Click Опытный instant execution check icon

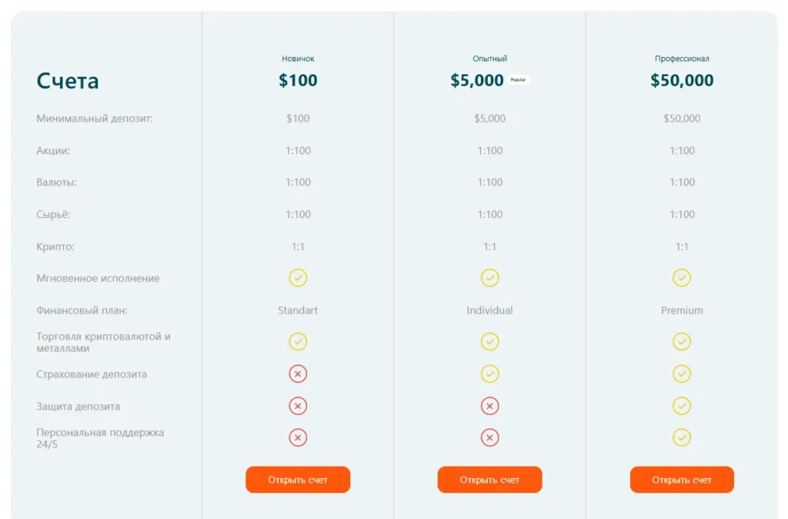coord(489,278)
